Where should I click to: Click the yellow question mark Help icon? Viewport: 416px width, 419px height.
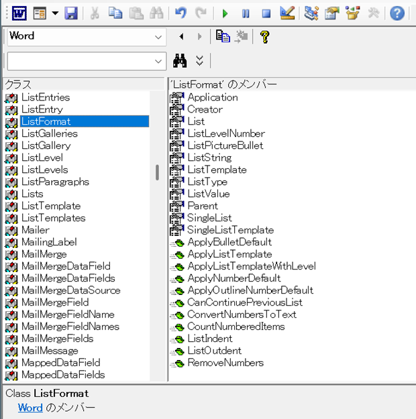(264, 36)
